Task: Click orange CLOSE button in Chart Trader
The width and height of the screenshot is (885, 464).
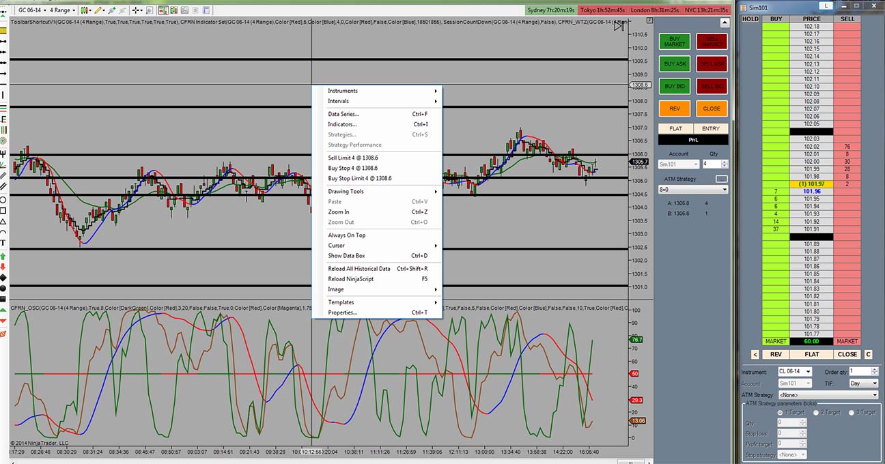Action: pos(712,108)
